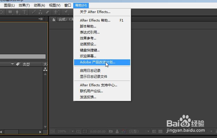Screen dimensions: 217x138
Task: Click Project panel scroll left arrow
Action: [1, 132]
